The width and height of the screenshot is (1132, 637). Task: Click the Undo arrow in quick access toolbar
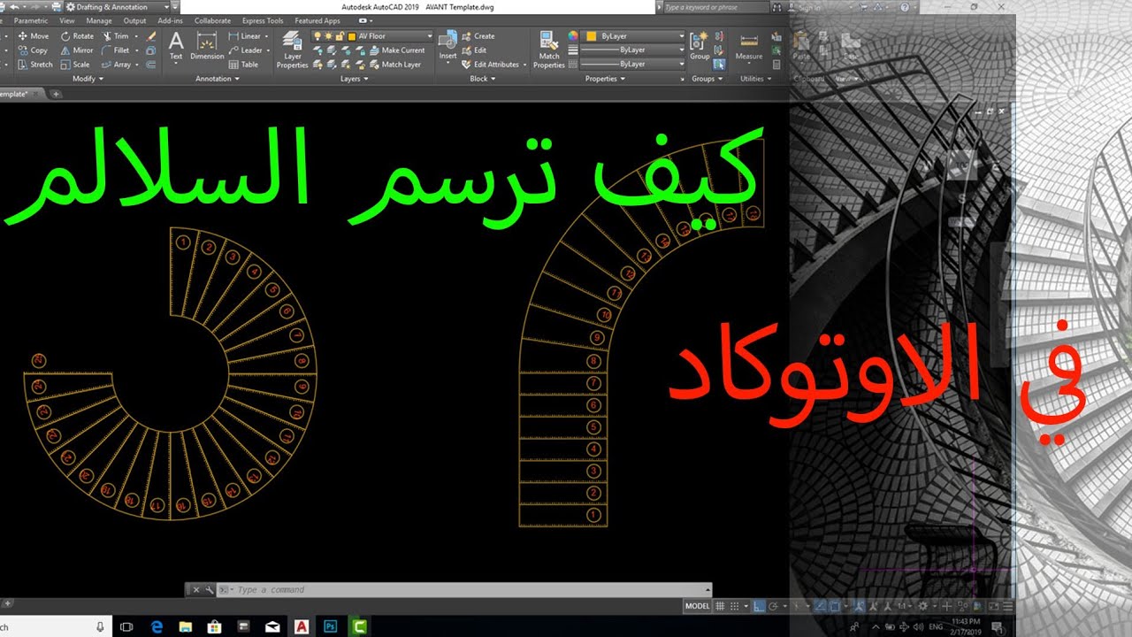(13, 6)
